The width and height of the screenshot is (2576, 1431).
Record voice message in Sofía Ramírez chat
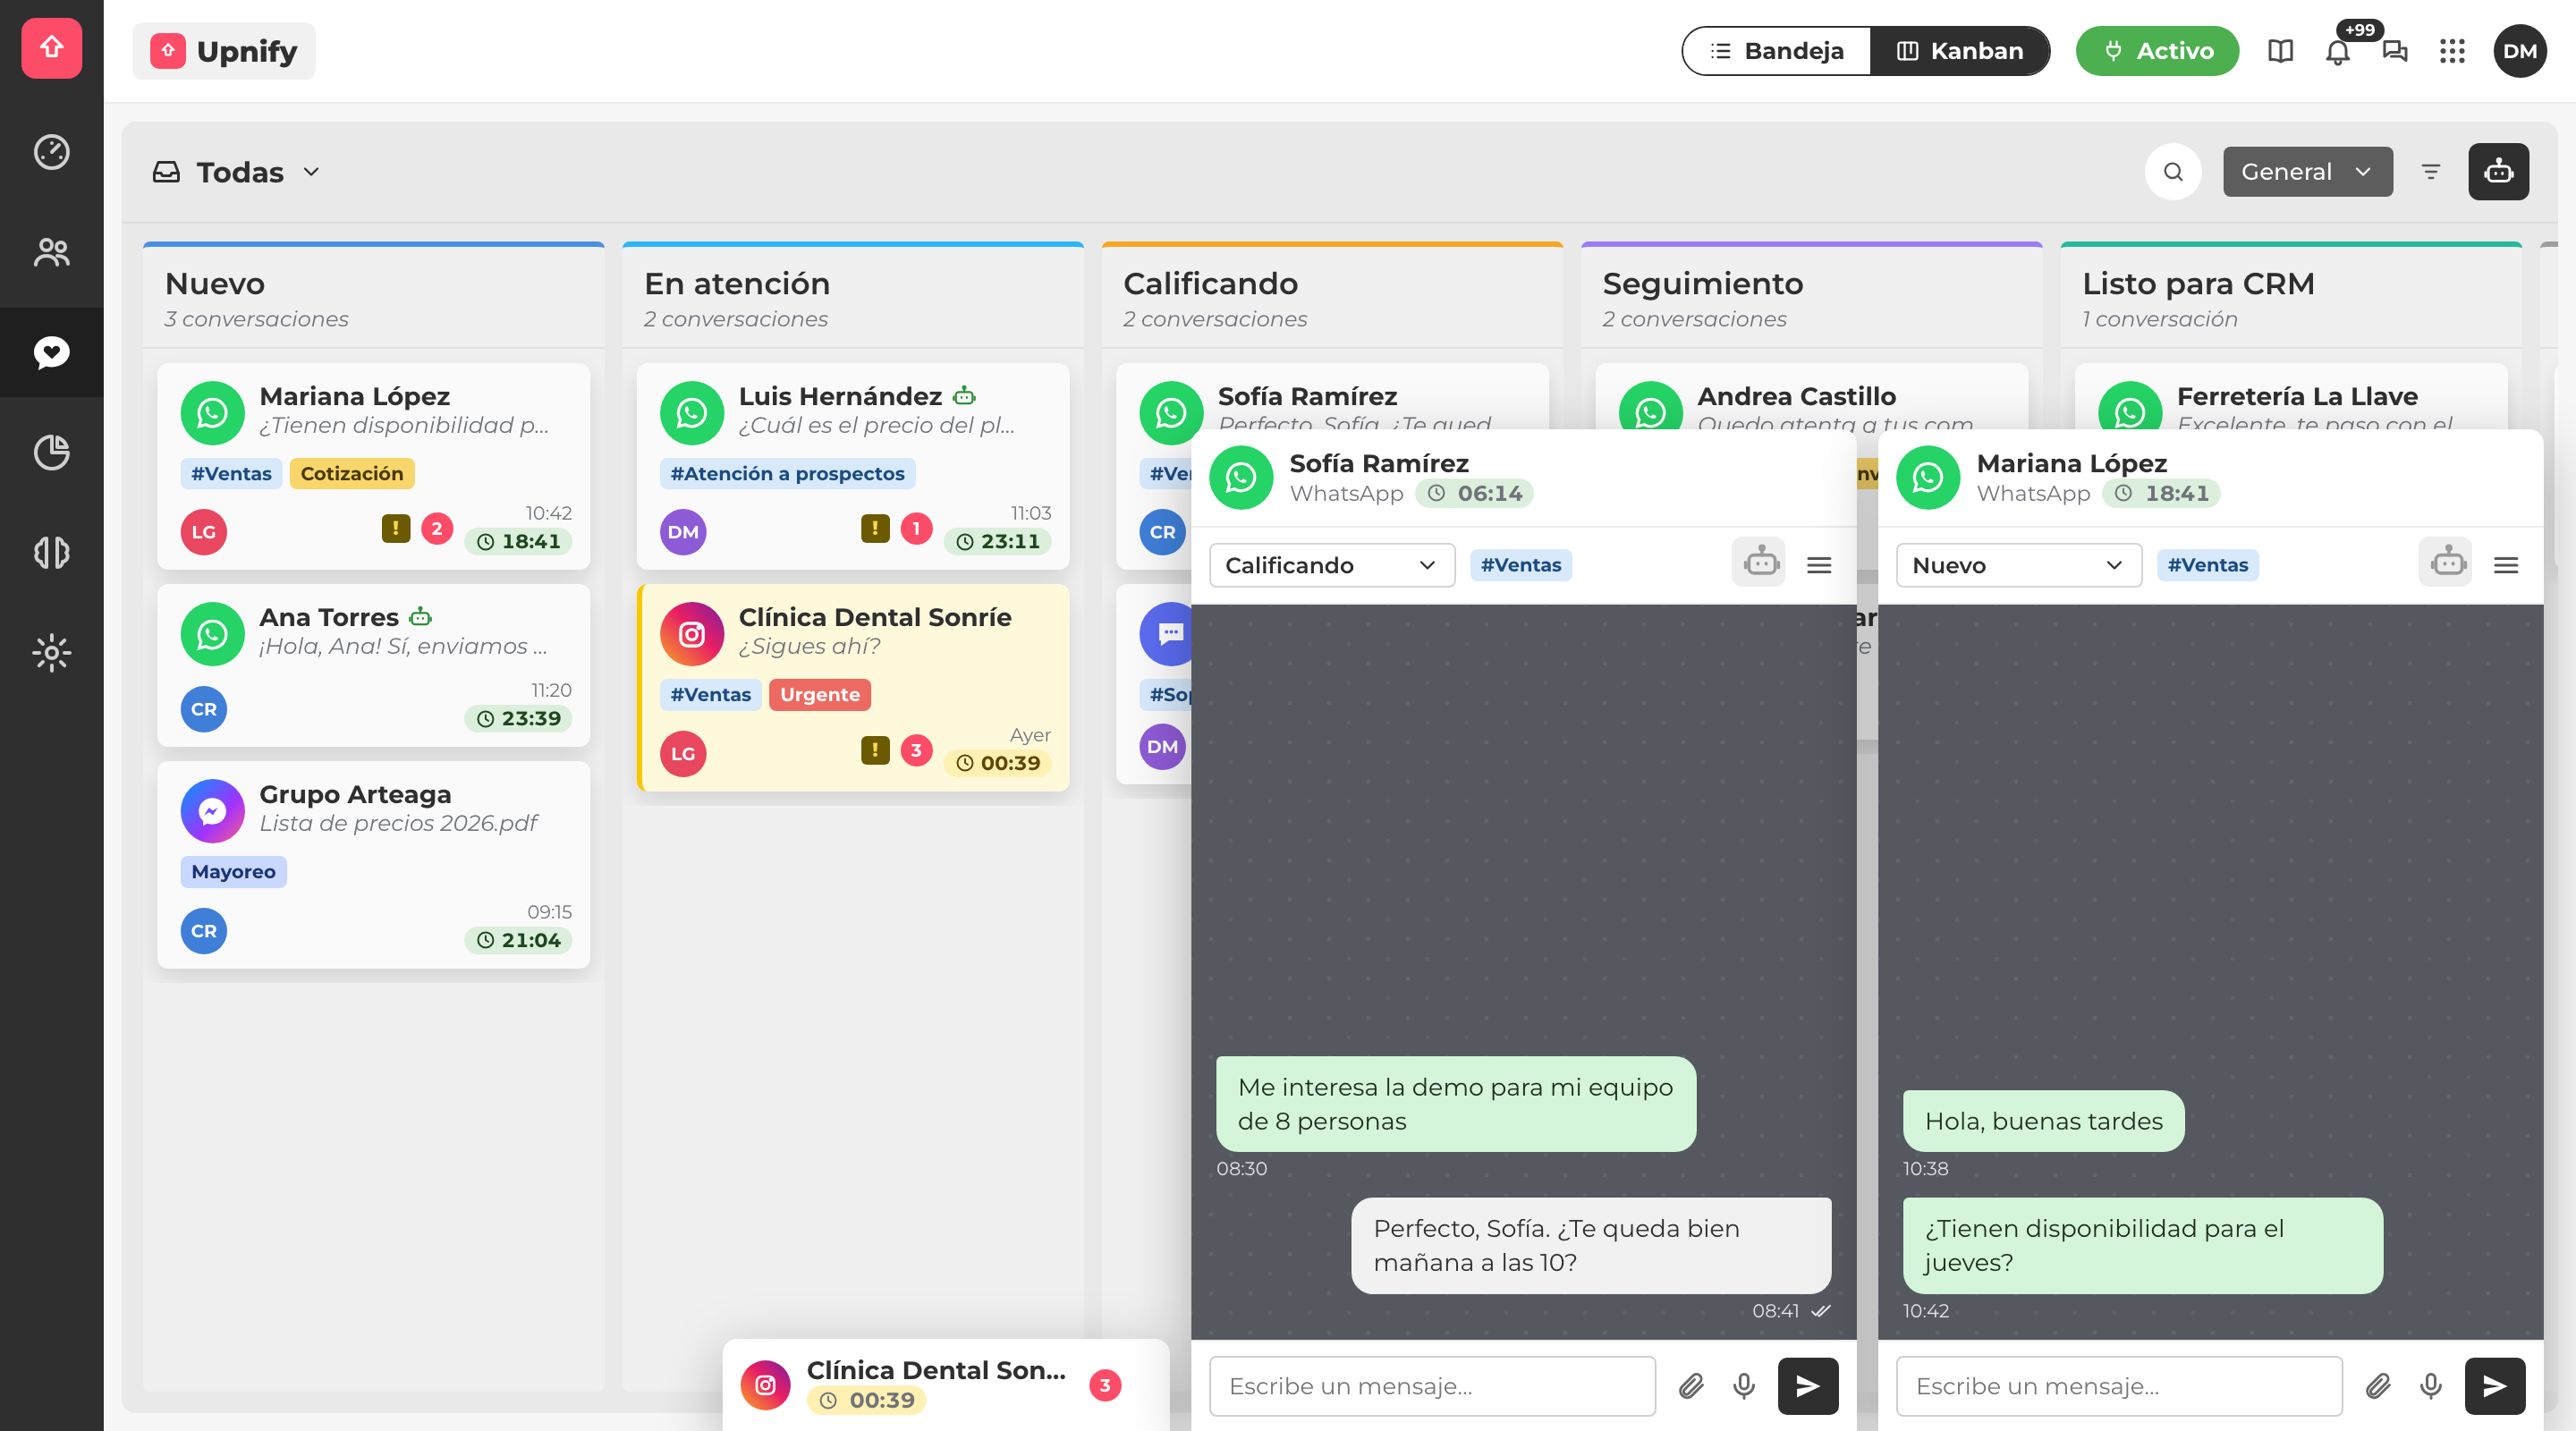tap(1744, 1386)
